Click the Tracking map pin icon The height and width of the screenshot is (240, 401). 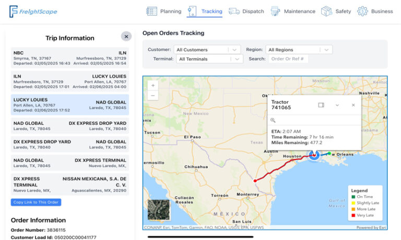[x=192, y=12]
